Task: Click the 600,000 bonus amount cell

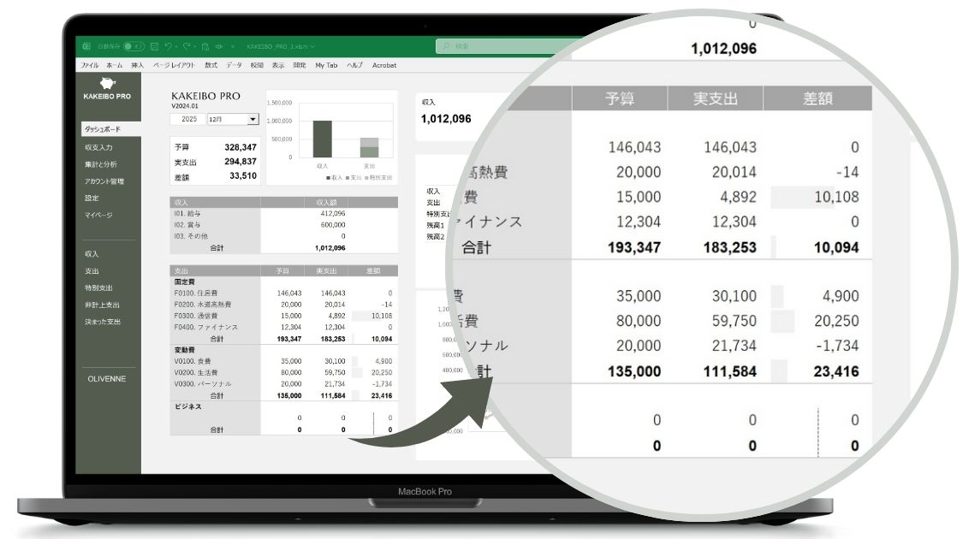Action: (x=333, y=225)
